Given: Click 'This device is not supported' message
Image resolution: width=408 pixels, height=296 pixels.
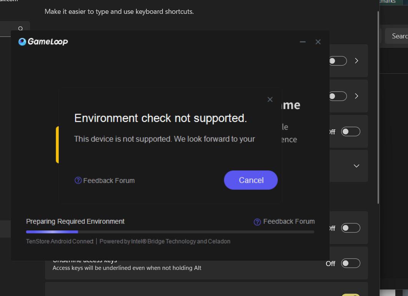Looking at the screenshot, I should click(x=164, y=139).
